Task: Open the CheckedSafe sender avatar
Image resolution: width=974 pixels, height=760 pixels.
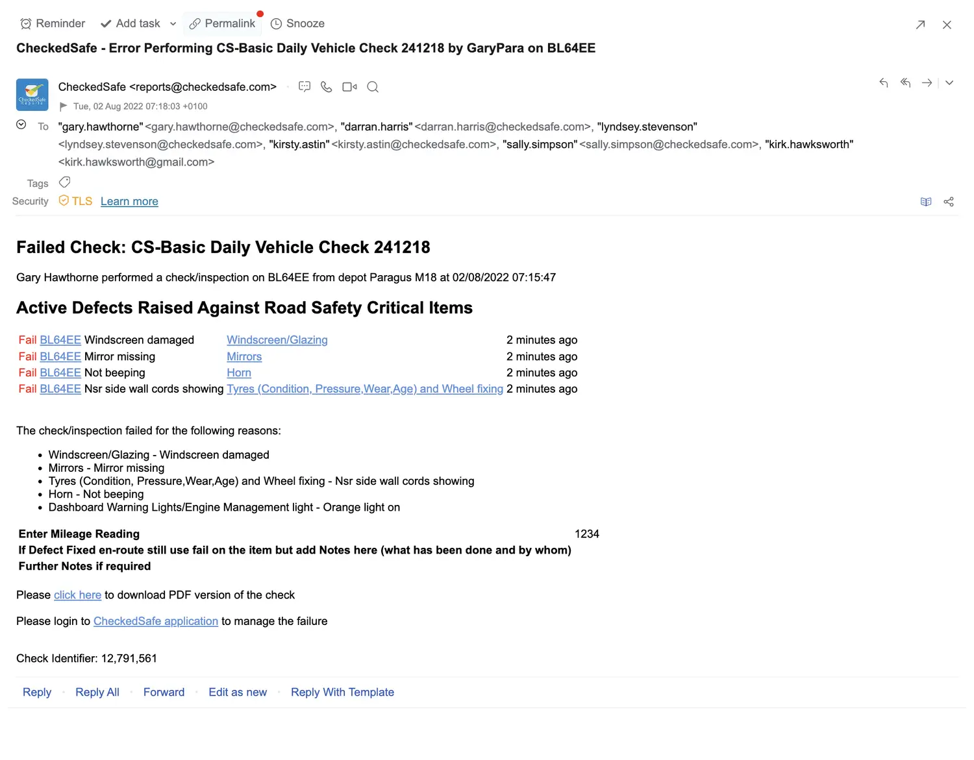Action: [x=32, y=95]
